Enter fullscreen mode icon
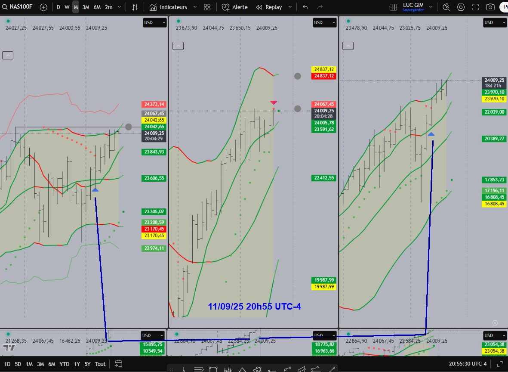Viewport: 508px width, 372px height. (x=475, y=7)
